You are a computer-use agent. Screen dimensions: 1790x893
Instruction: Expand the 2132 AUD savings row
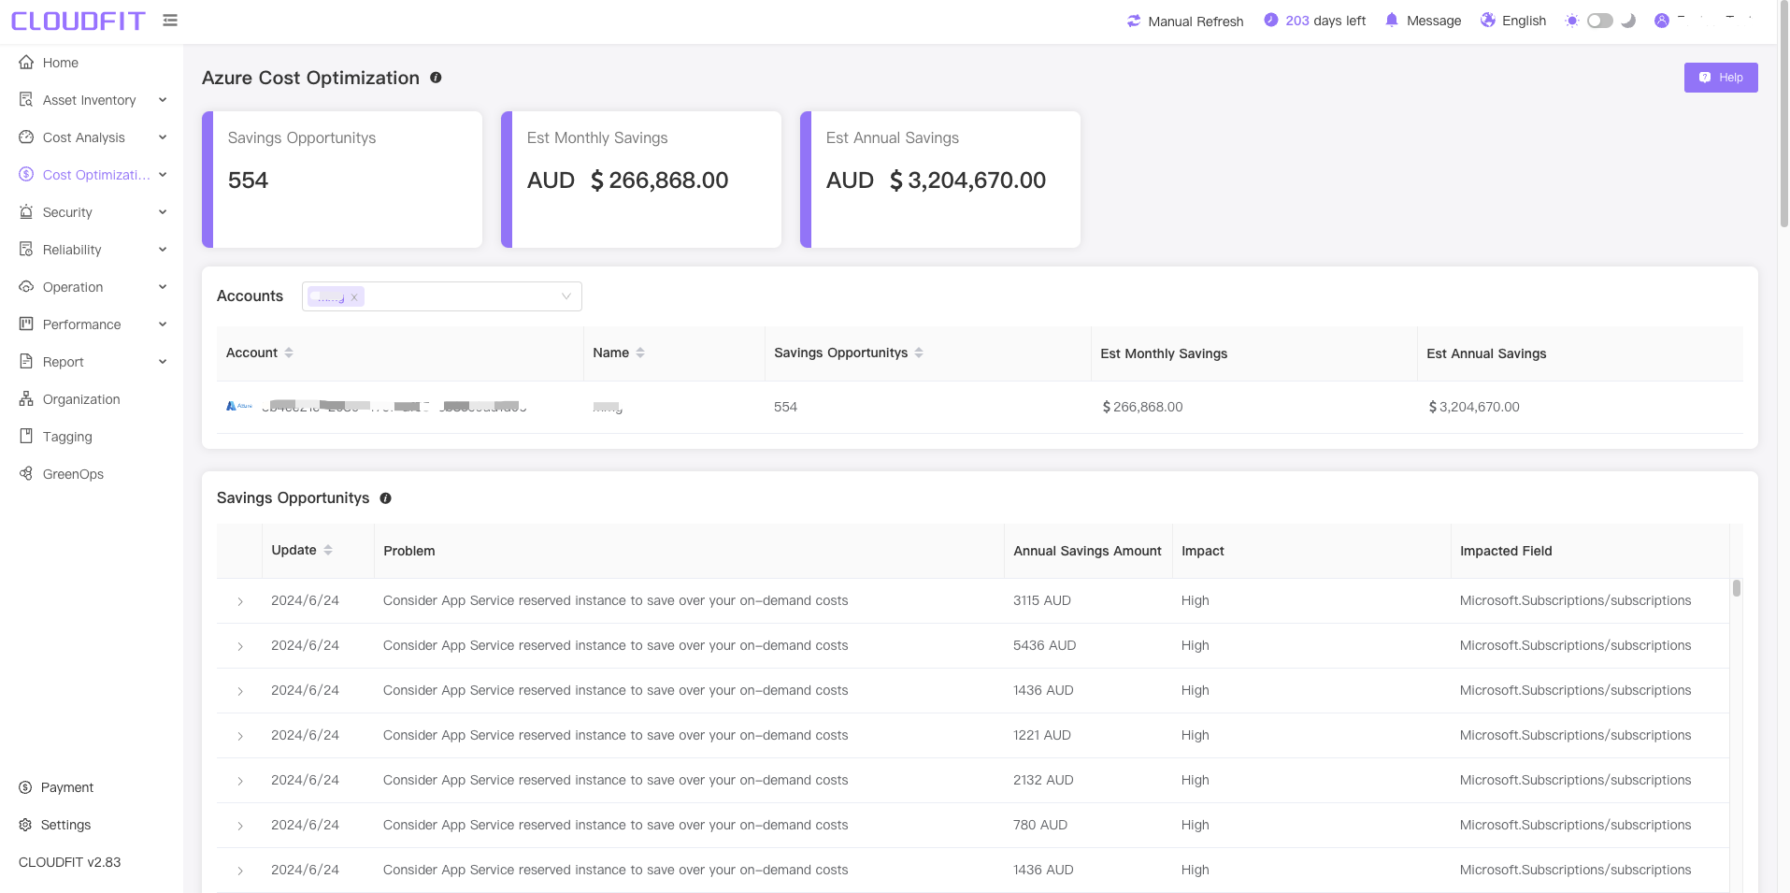coord(240,781)
